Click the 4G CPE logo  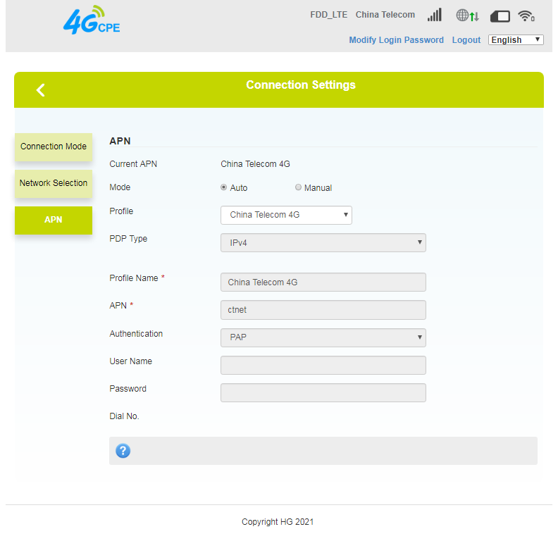(x=92, y=20)
